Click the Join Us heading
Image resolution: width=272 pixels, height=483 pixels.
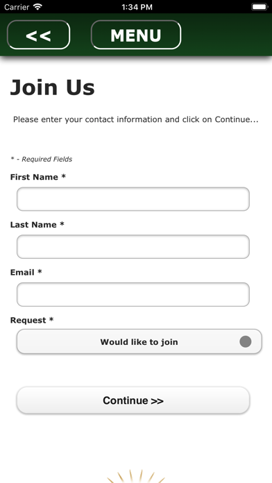point(52,87)
